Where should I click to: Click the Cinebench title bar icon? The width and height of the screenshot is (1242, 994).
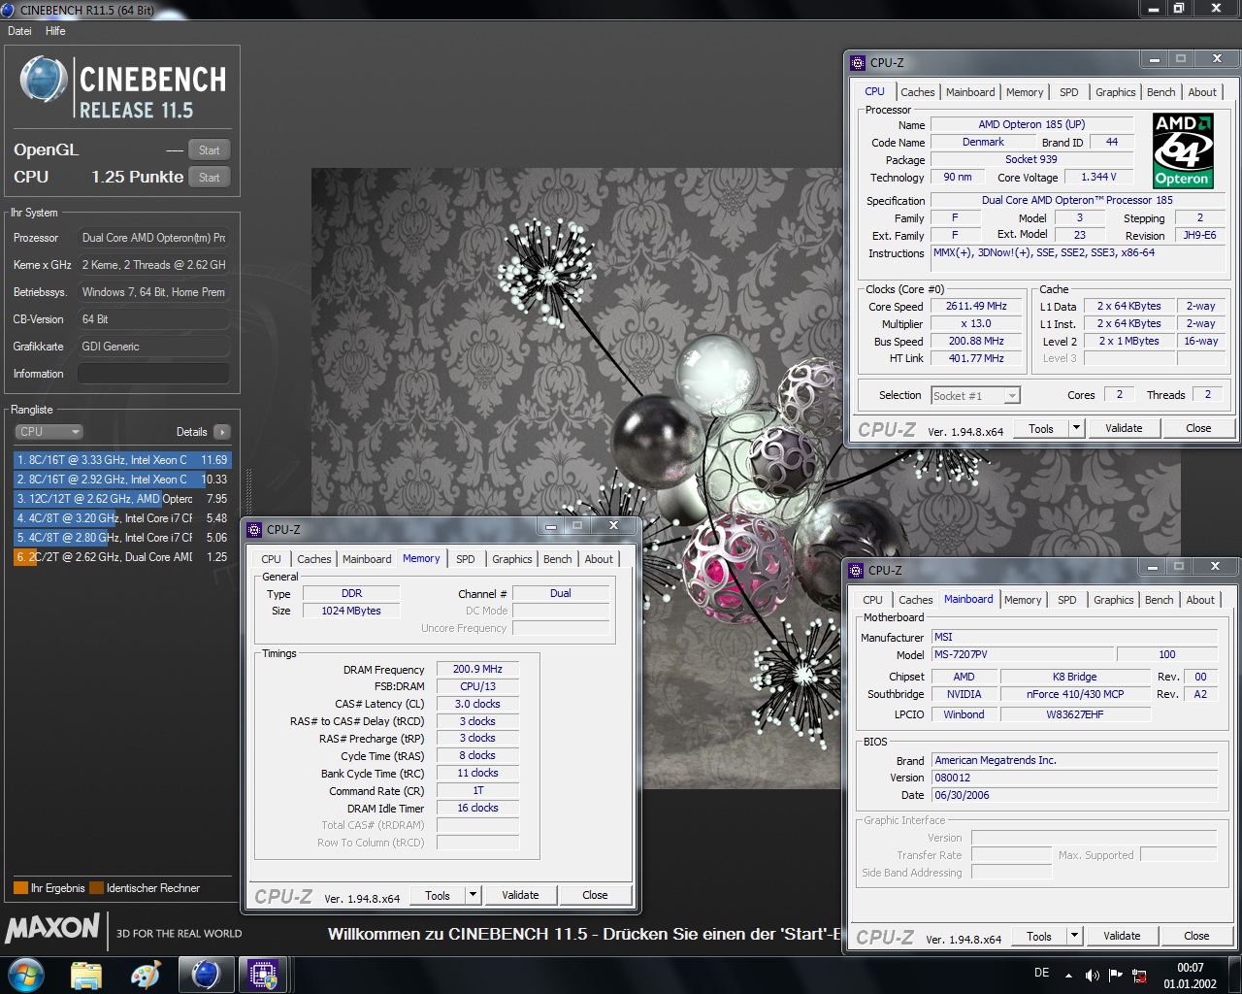(8, 10)
